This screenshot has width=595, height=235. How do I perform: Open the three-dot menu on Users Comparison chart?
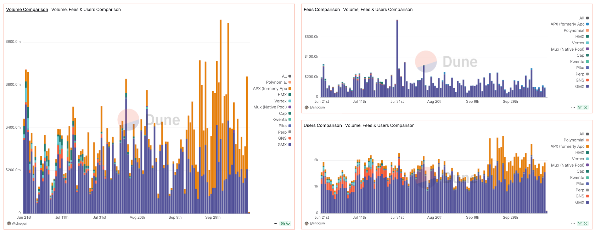coord(573,223)
